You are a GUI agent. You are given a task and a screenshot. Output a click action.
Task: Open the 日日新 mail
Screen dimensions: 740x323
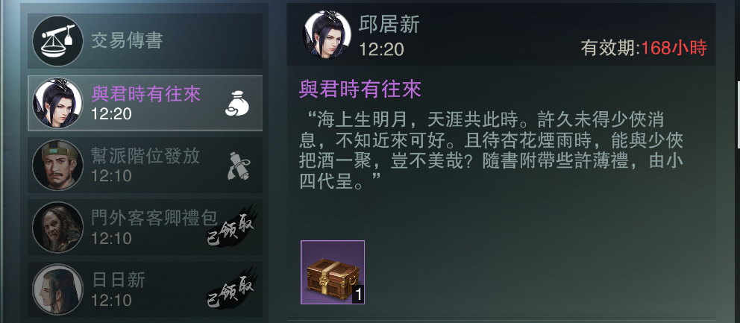[145, 289]
